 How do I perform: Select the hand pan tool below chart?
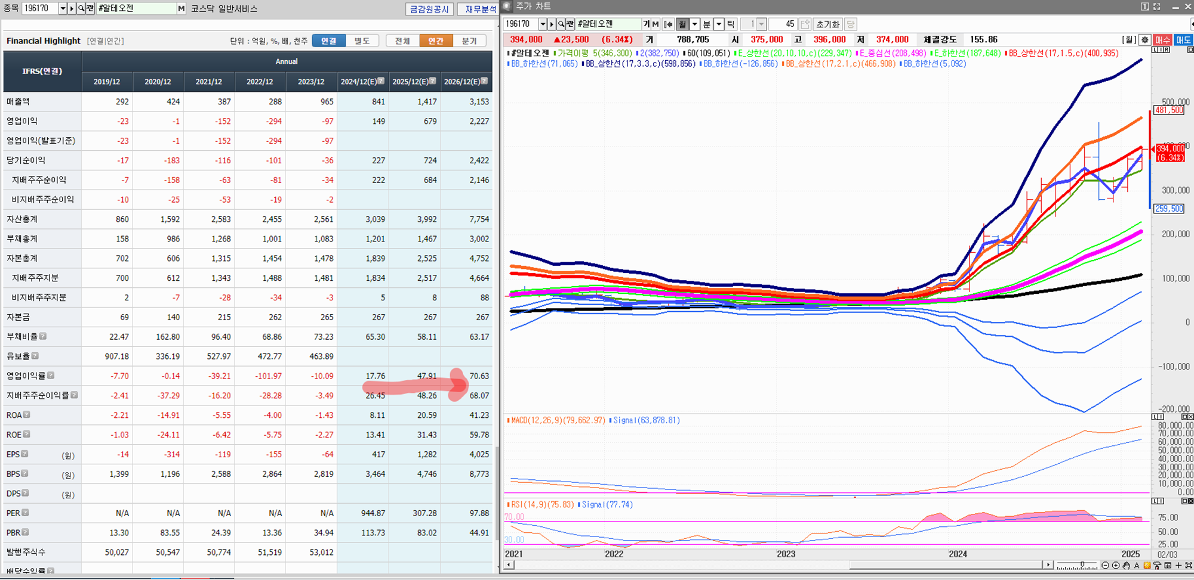[1126, 565]
